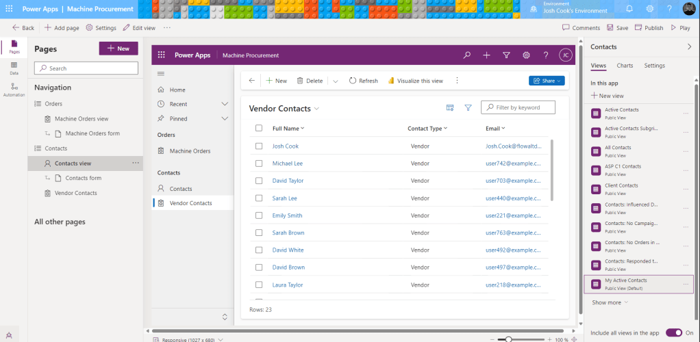Select the checkbox for Emily Smith row
The height and width of the screenshot is (342, 700).
tap(259, 215)
